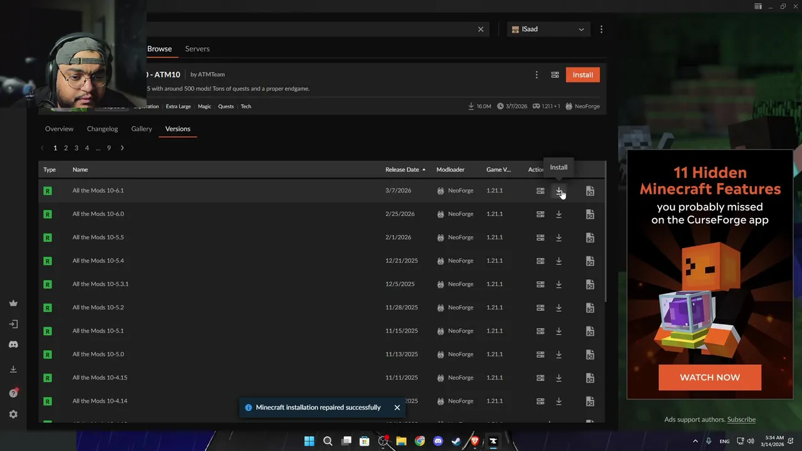Click the Extra Large category tag
The height and width of the screenshot is (451, 802).
[178, 106]
